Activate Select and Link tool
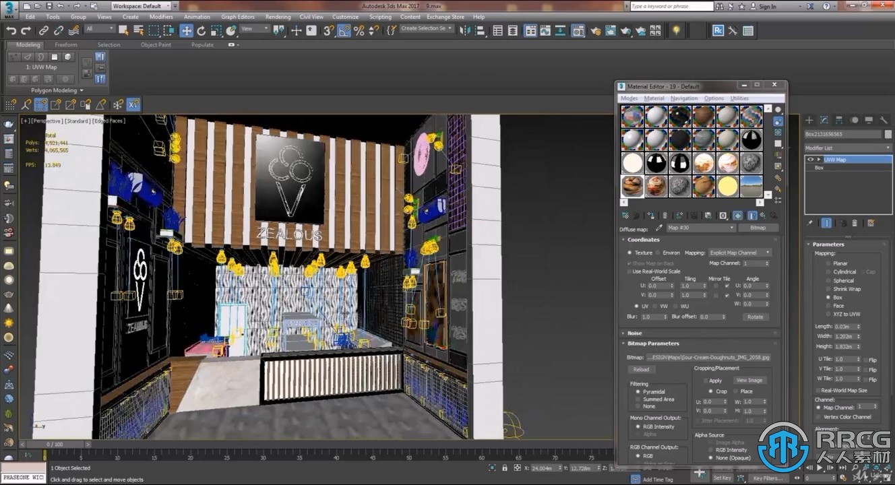Image resolution: width=895 pixels, height=485 pixels. (44, 30)
